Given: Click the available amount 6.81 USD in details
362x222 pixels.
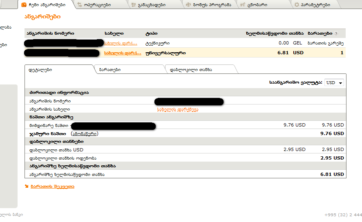Looking at the screenshot, I should click(x=332, y=174).
